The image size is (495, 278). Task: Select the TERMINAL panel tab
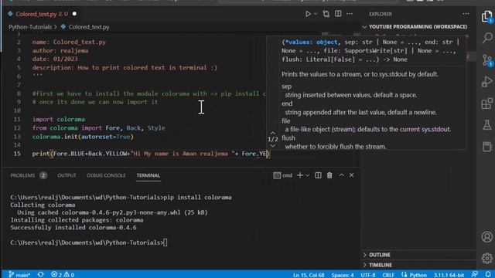click(x=148, y=175)
